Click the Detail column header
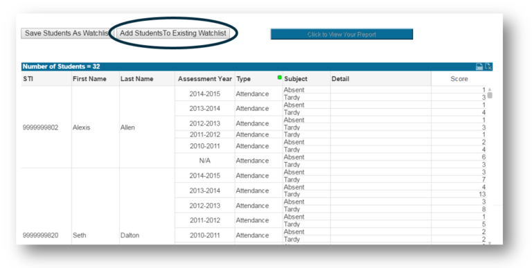 coord(340,79)
